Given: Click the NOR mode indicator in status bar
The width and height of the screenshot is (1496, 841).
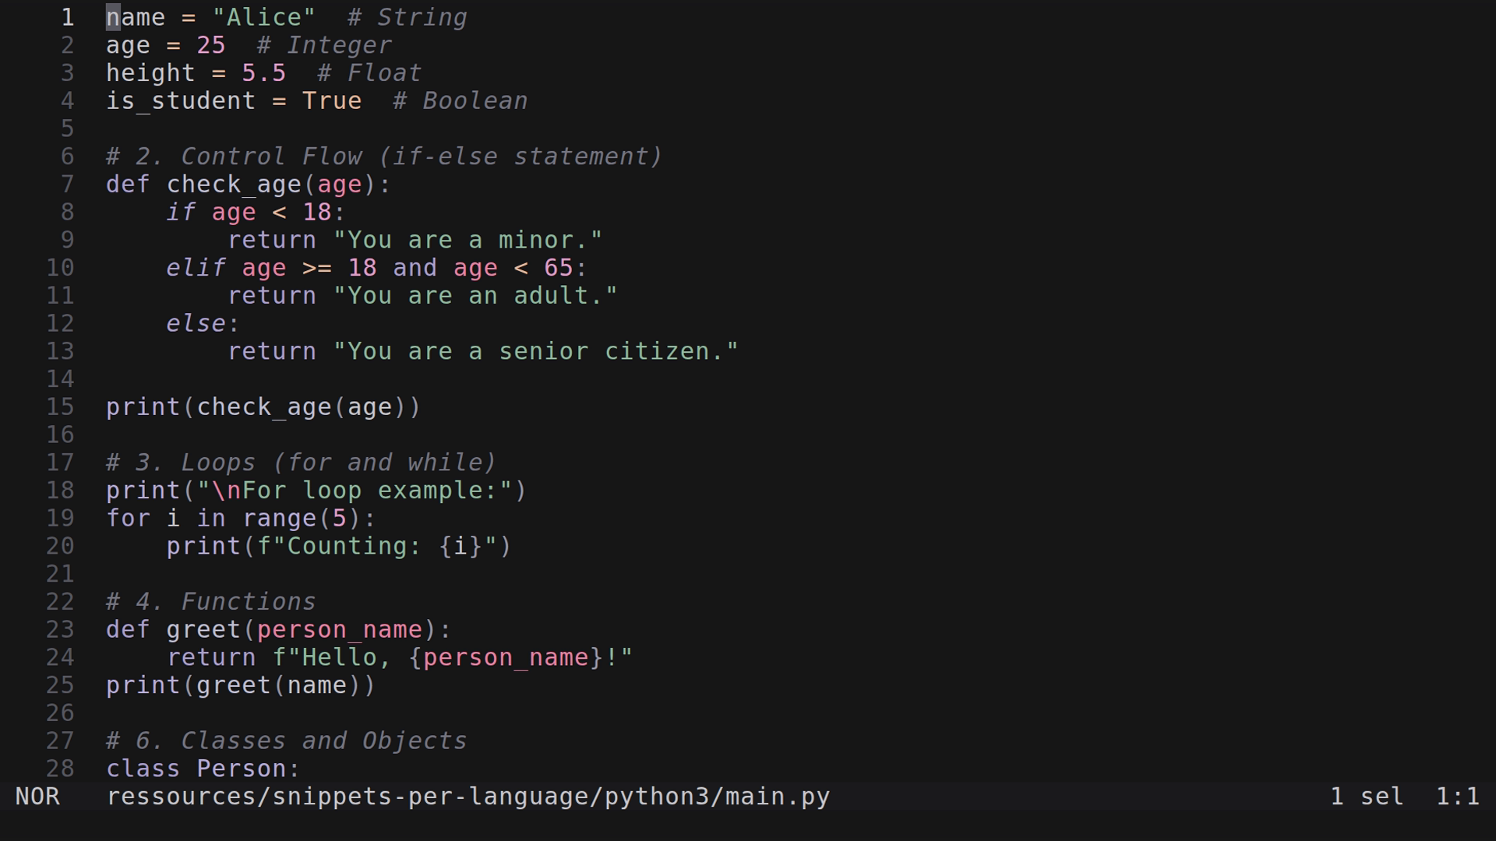Looking at the screenshot, I should 37,796.
